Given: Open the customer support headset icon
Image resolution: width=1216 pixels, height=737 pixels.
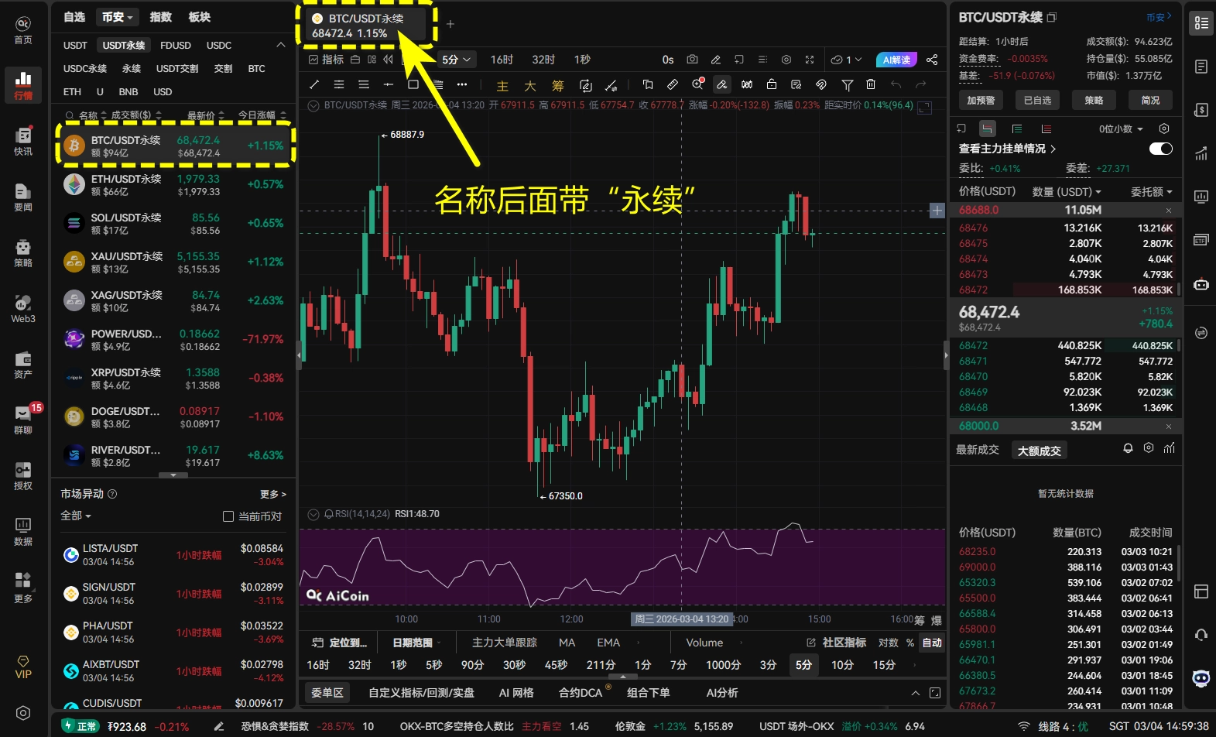Looking at the screenshot, I should pyautogui.click(x=1201, y=635).
